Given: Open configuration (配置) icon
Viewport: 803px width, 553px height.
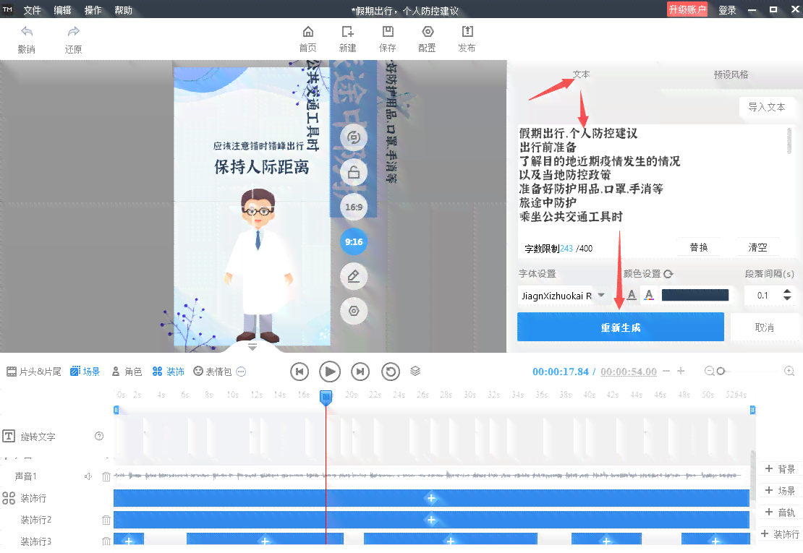Looking at the screenshot, I should [428, 32].
